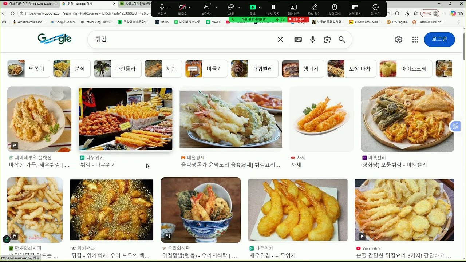Open the Google Gemini bookmark

(63, 22)
